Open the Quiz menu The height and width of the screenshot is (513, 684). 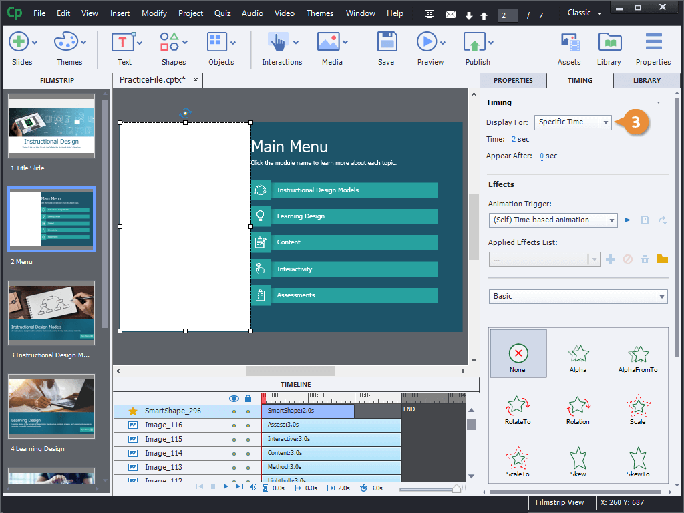coord(222,13)
